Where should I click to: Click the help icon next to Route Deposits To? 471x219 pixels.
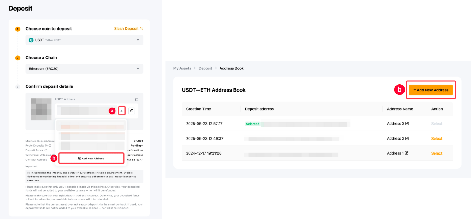coord(50,146)
